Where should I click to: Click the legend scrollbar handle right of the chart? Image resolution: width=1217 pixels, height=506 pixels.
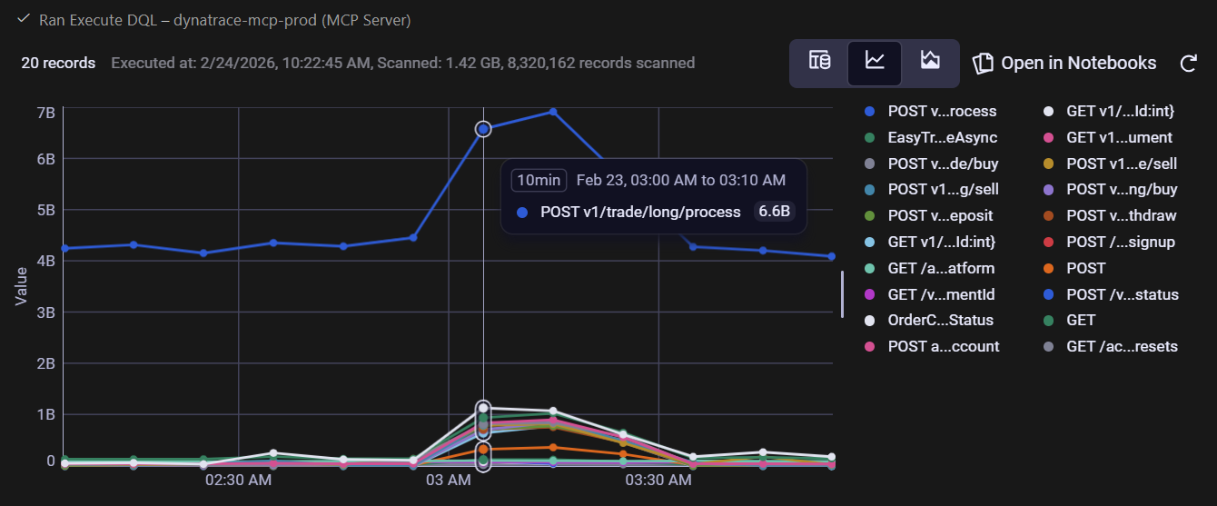(x=842, y=294)
